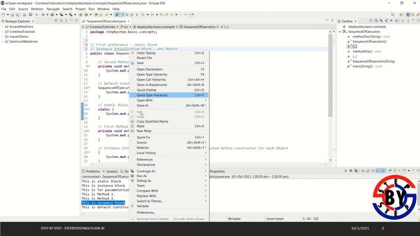Screen dimensions: 420x236
Task: Click Remove All Terminated Launches console icon
Action: pos(356,170)
